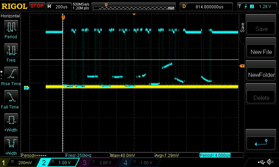This screenshot has width=279, height=167.
Task: Click the USB connection status icon
Action: pos(262,162)
